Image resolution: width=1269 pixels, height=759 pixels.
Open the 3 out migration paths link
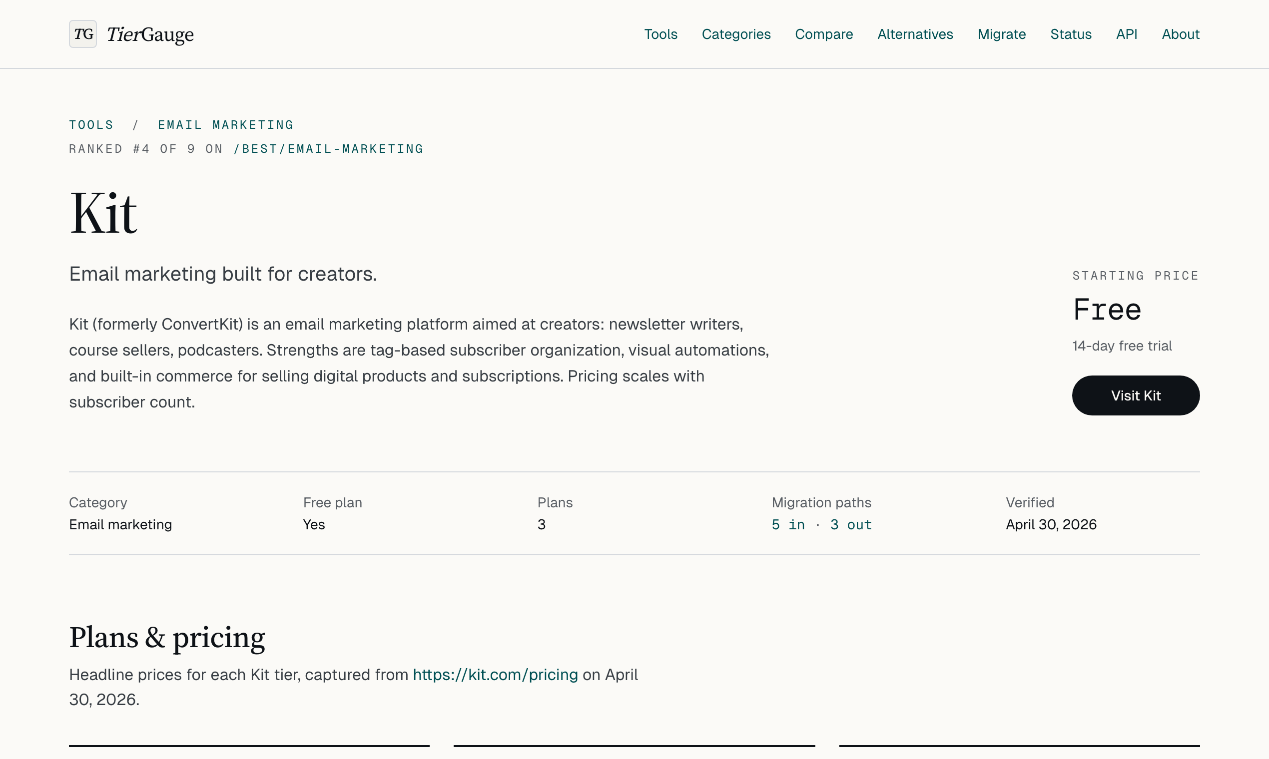tap(851, 525)
